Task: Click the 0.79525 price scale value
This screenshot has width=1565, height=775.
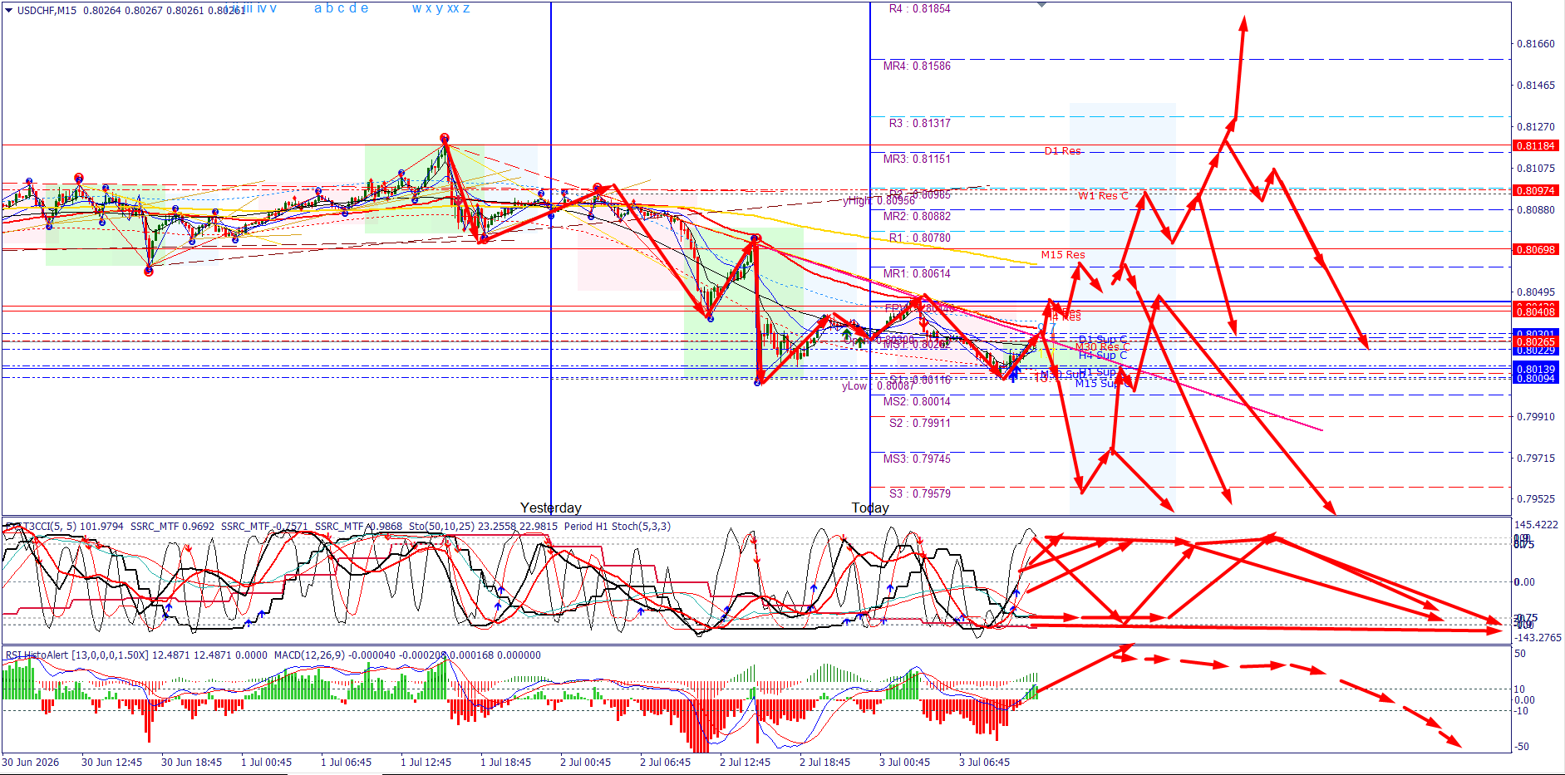Action: [x=1535, y=499]
